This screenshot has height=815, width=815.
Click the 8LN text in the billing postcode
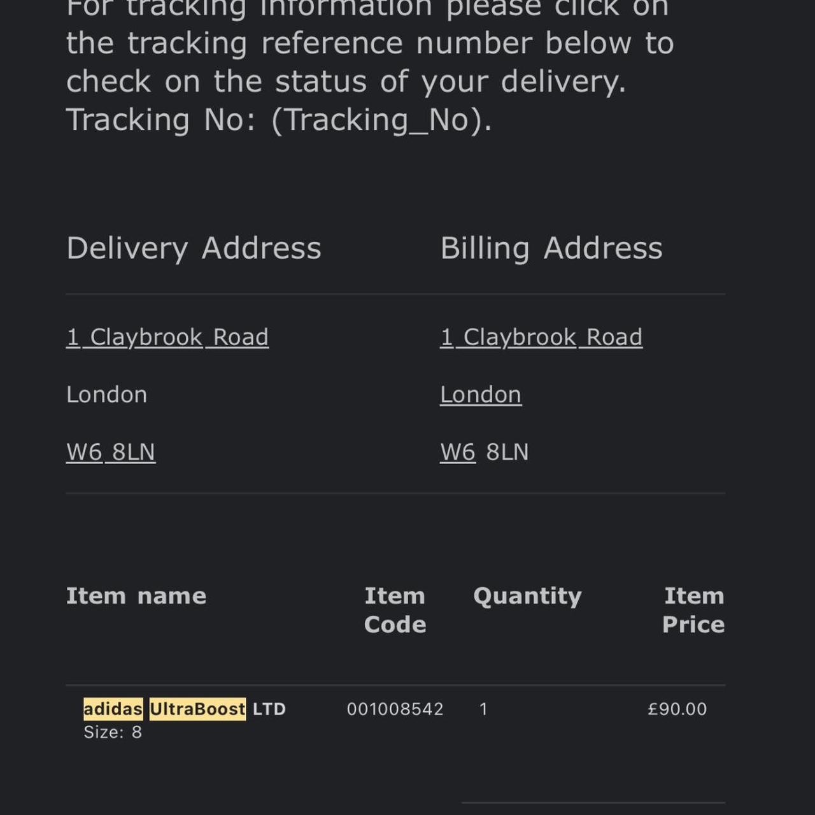click(507, 452)
